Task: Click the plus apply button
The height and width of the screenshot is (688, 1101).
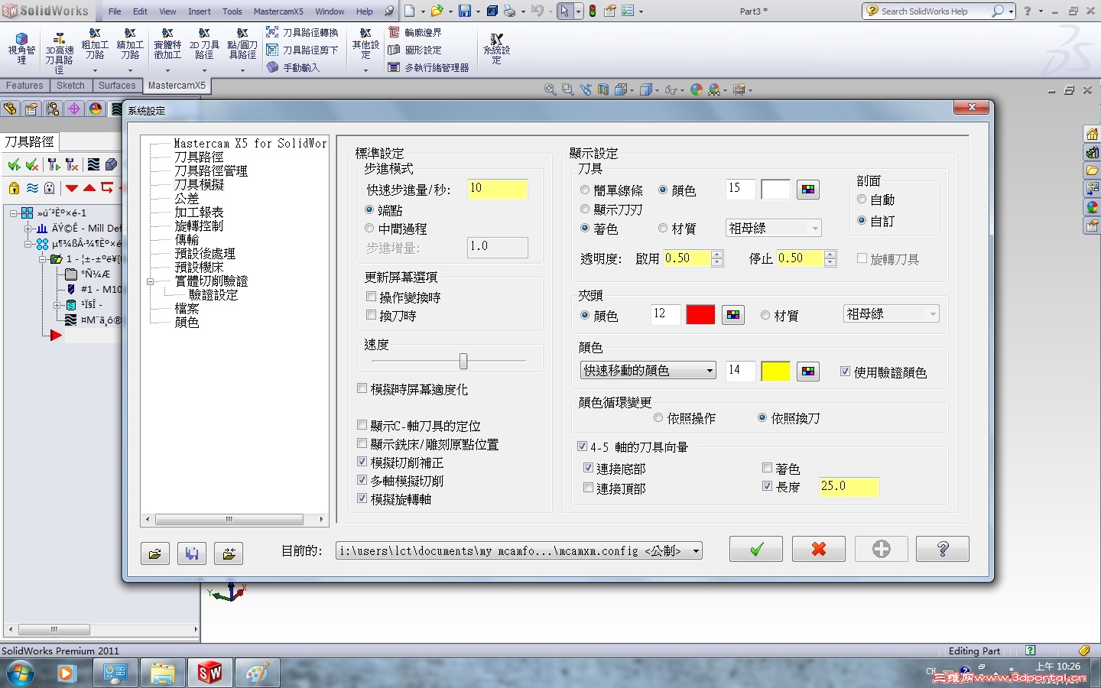Action: (882, 549)
